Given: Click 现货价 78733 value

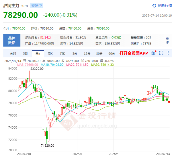Looking at the screenshot, I should 147,44.
